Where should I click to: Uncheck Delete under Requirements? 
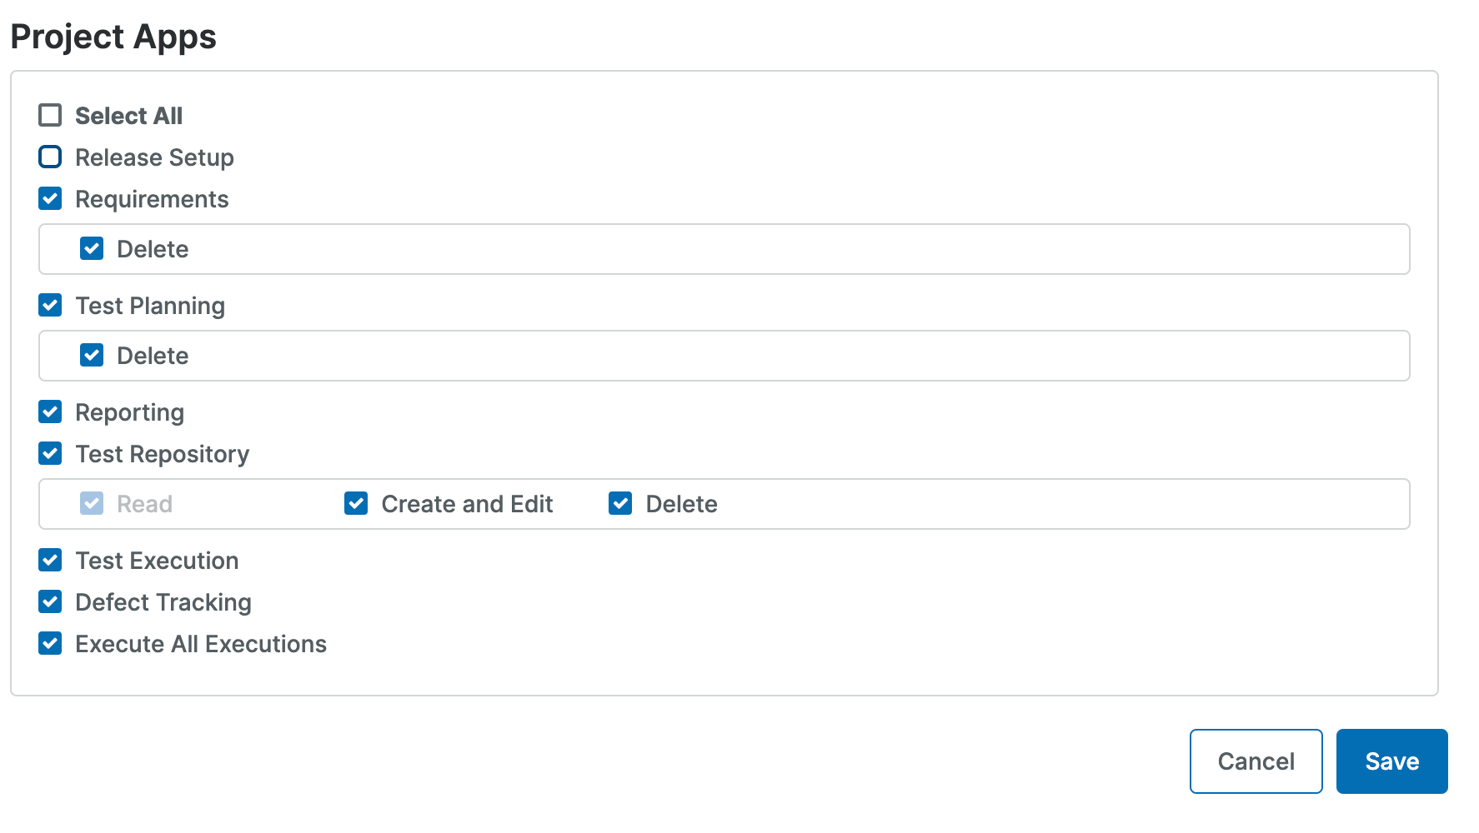click(92, 248)
